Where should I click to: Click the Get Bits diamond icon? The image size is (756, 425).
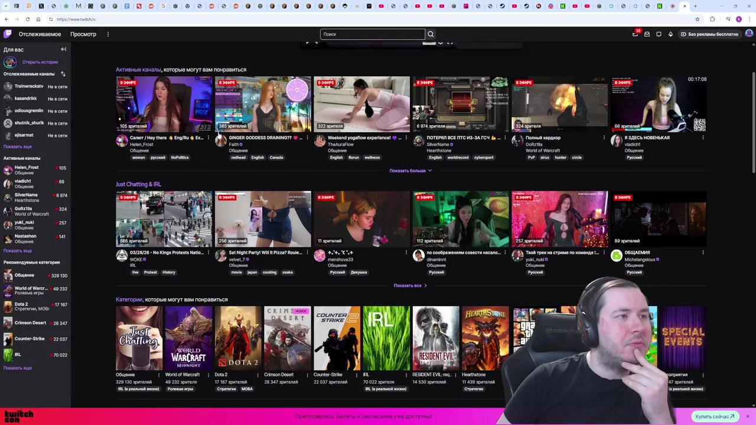[670, 34]
